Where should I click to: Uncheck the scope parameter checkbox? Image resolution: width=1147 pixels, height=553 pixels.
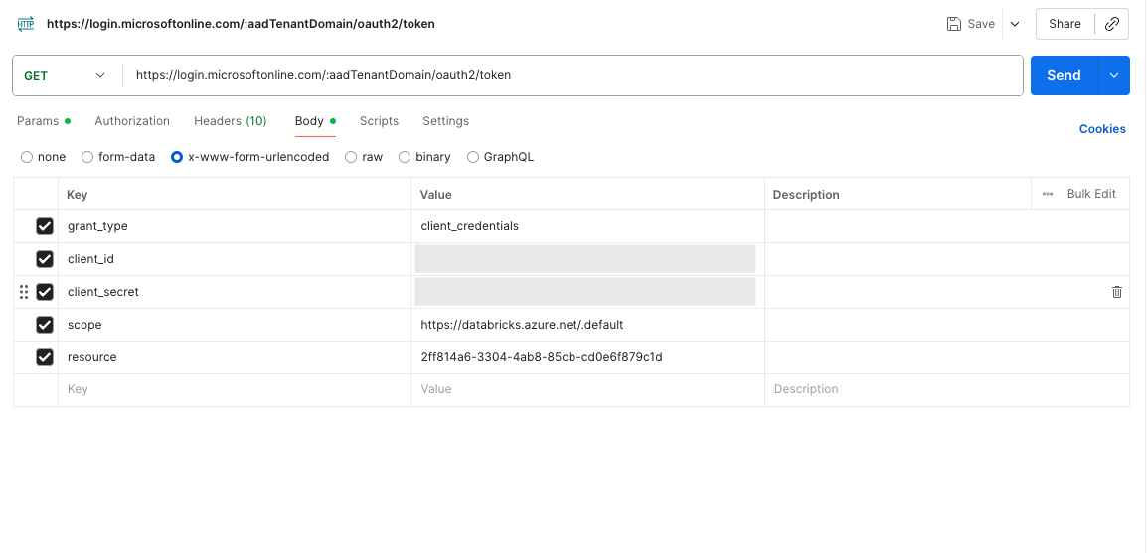pos(45,325)
